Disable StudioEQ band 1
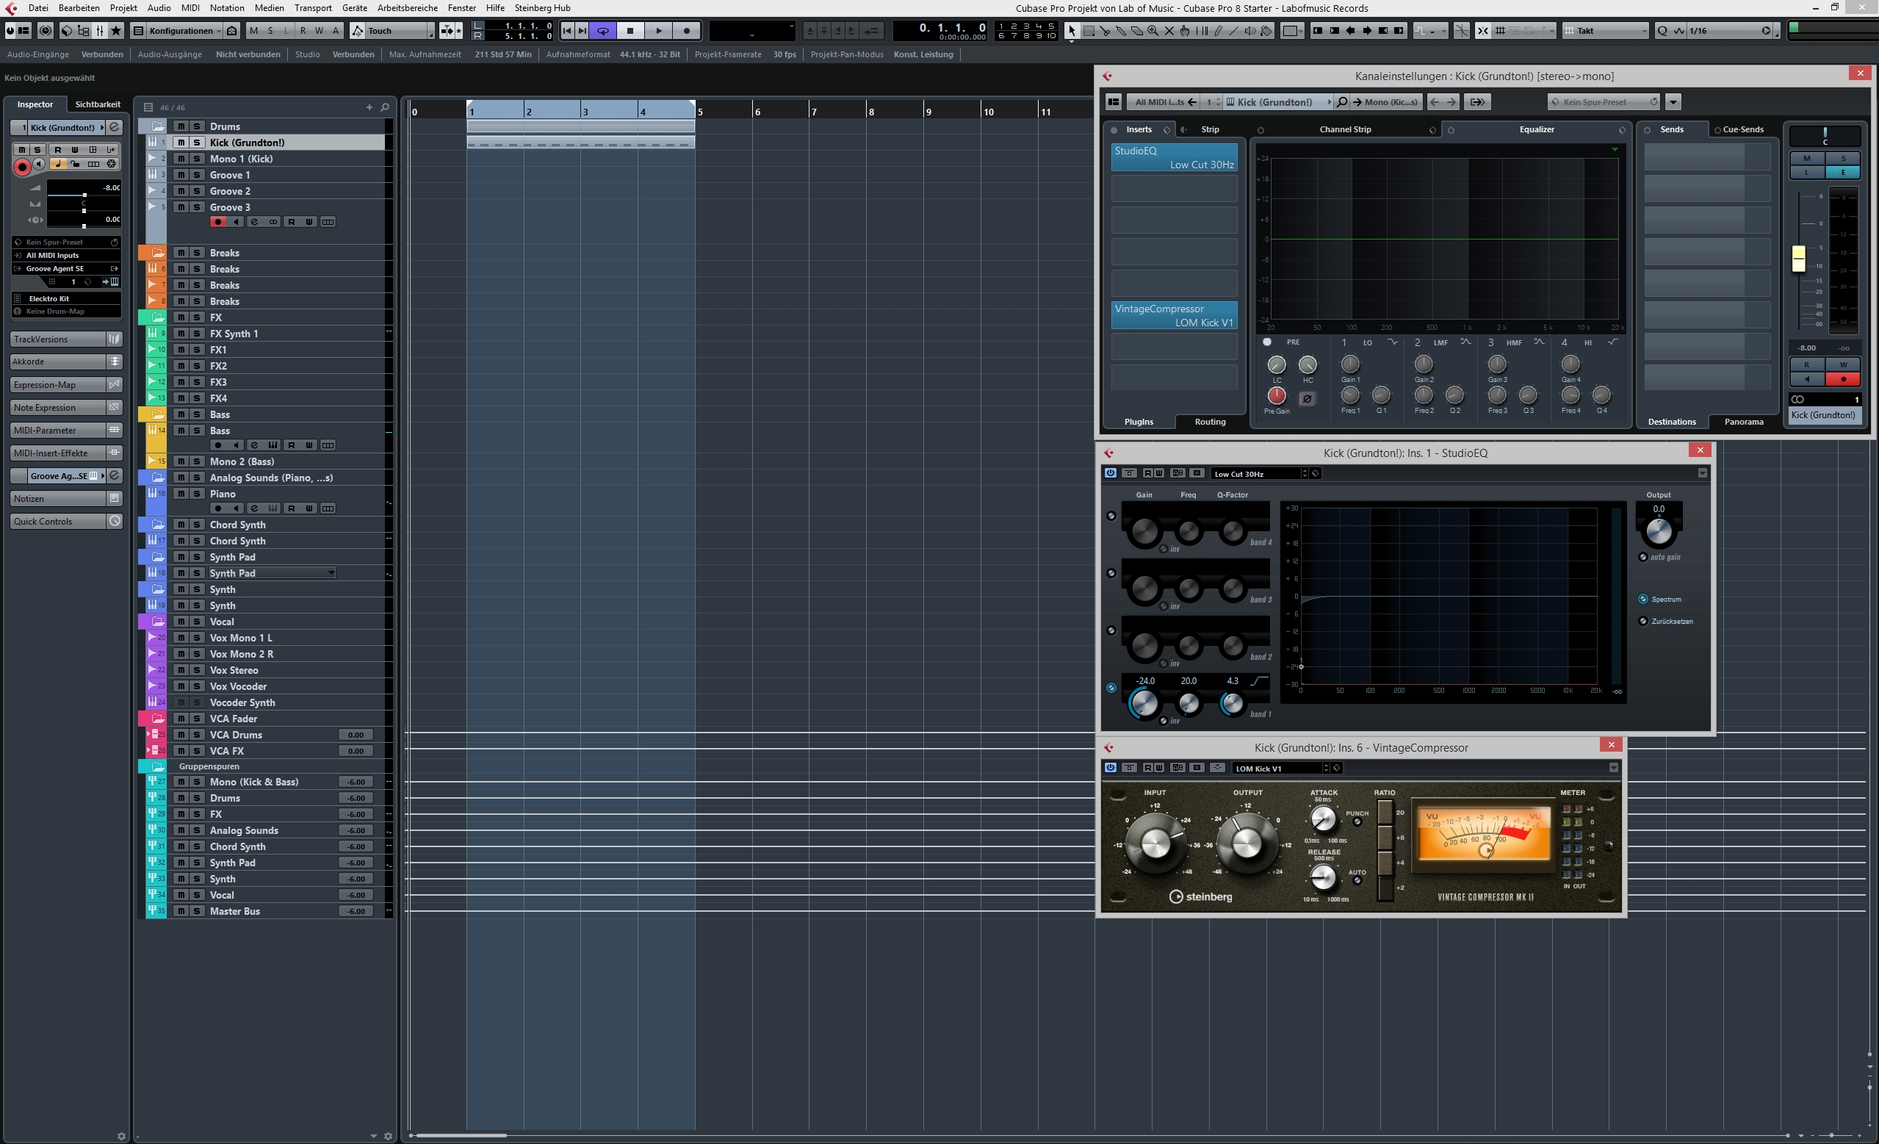The height and width of the screenshot is (1144, 1879). tap(1111, 688)
